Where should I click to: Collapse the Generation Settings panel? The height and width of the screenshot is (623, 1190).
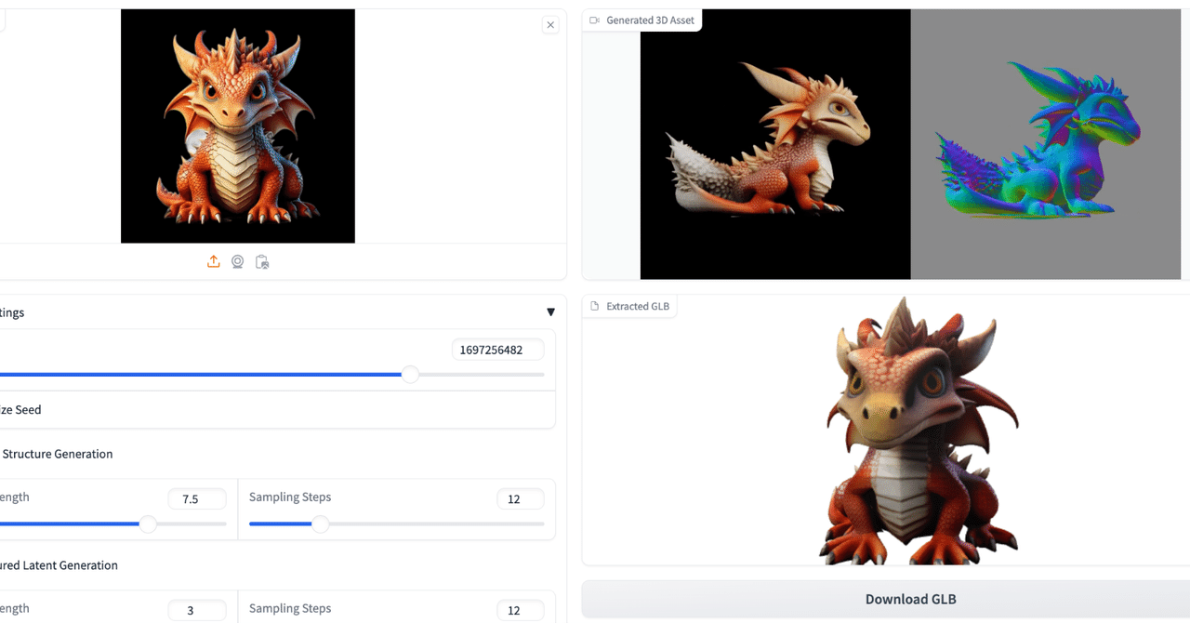coord(550,311)
